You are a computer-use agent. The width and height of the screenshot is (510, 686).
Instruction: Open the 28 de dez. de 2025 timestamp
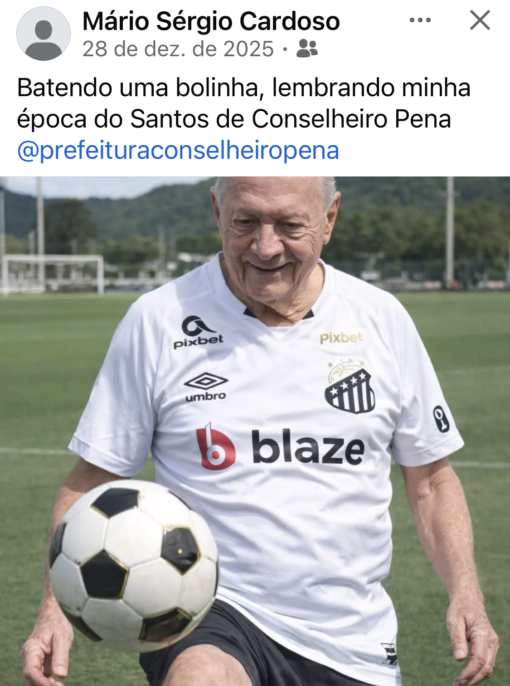coord(178,49)
